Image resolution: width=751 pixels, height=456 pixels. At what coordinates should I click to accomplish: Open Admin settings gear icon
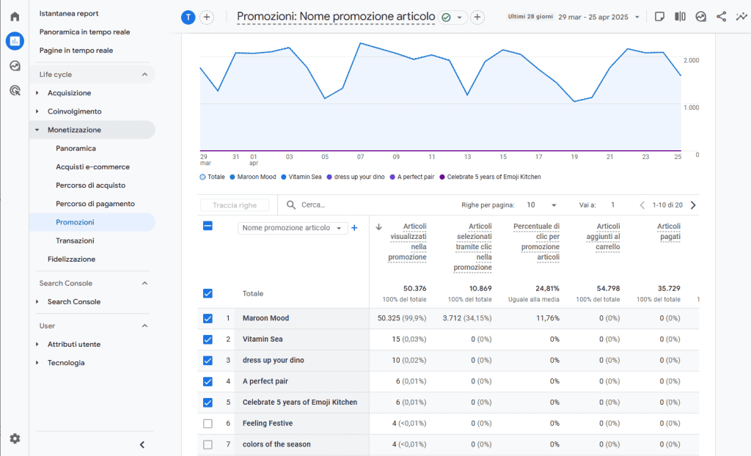15,438
